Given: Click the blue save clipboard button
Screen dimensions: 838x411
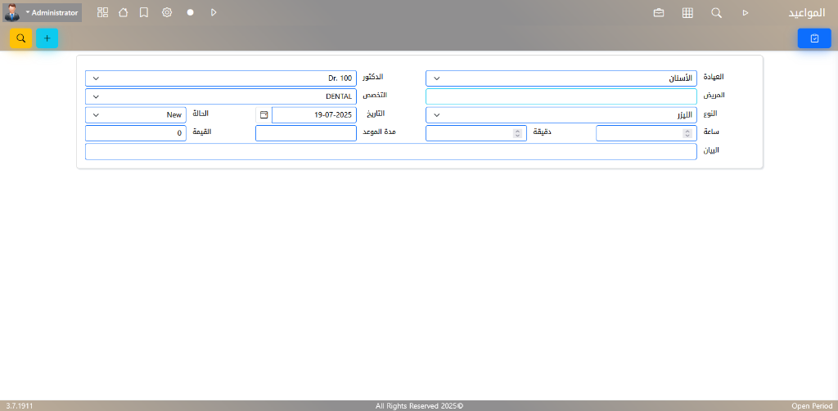Looking at the screenshot, I should pos(813,38).
